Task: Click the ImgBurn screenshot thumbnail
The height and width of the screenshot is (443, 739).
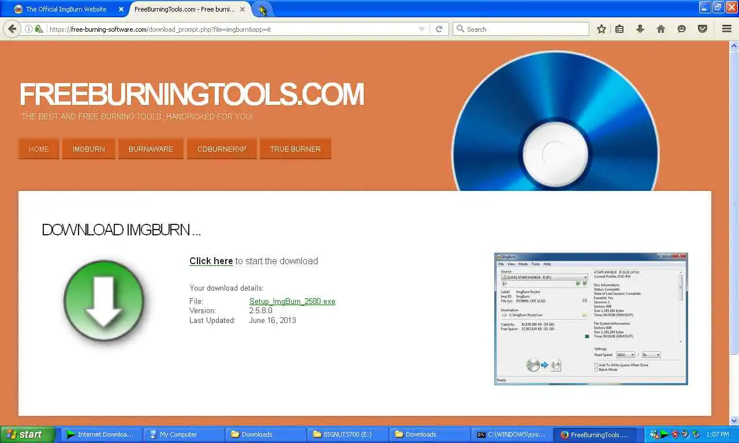Action: (x=591, y=318)
